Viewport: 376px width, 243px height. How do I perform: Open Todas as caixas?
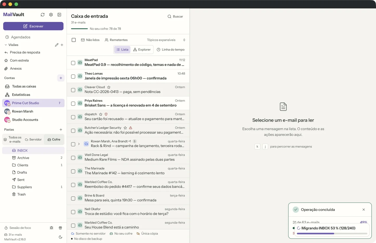(33, 86)
